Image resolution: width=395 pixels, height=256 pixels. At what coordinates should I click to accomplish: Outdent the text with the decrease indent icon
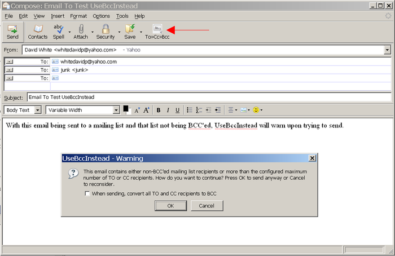click(x=208, y=110)
